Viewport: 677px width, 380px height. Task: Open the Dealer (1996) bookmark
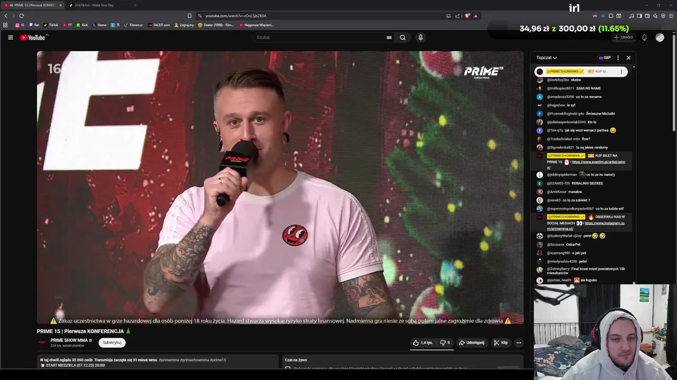click(216, 25)
